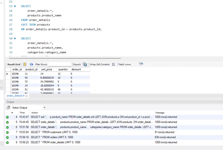Click the Result Grid button
Image resolution: width=223 pixels, height=150 pixels.
tap(14, 64)
